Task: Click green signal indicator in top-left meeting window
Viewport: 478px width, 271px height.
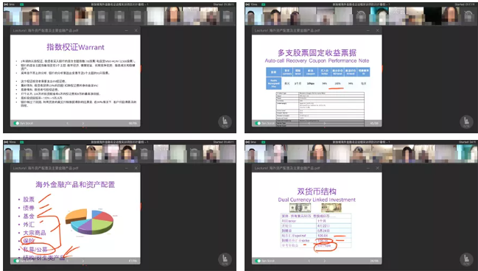Action: [21, 4]
